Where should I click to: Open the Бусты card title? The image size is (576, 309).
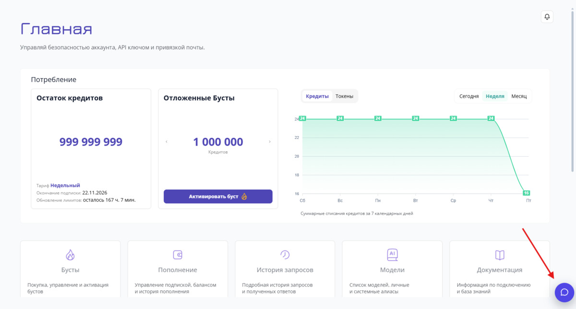coord(71,270)
